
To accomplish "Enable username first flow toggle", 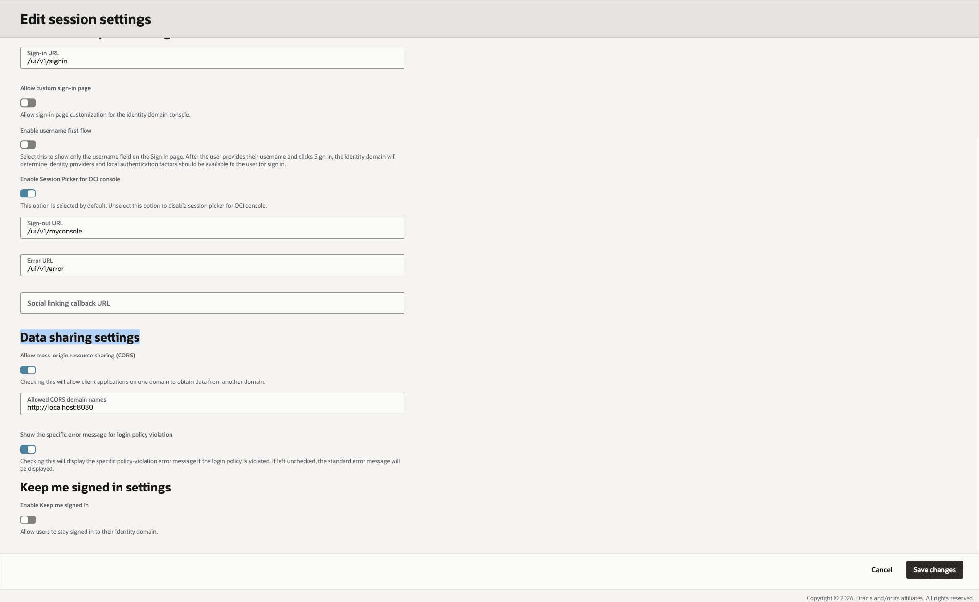I will click(28, 145).
